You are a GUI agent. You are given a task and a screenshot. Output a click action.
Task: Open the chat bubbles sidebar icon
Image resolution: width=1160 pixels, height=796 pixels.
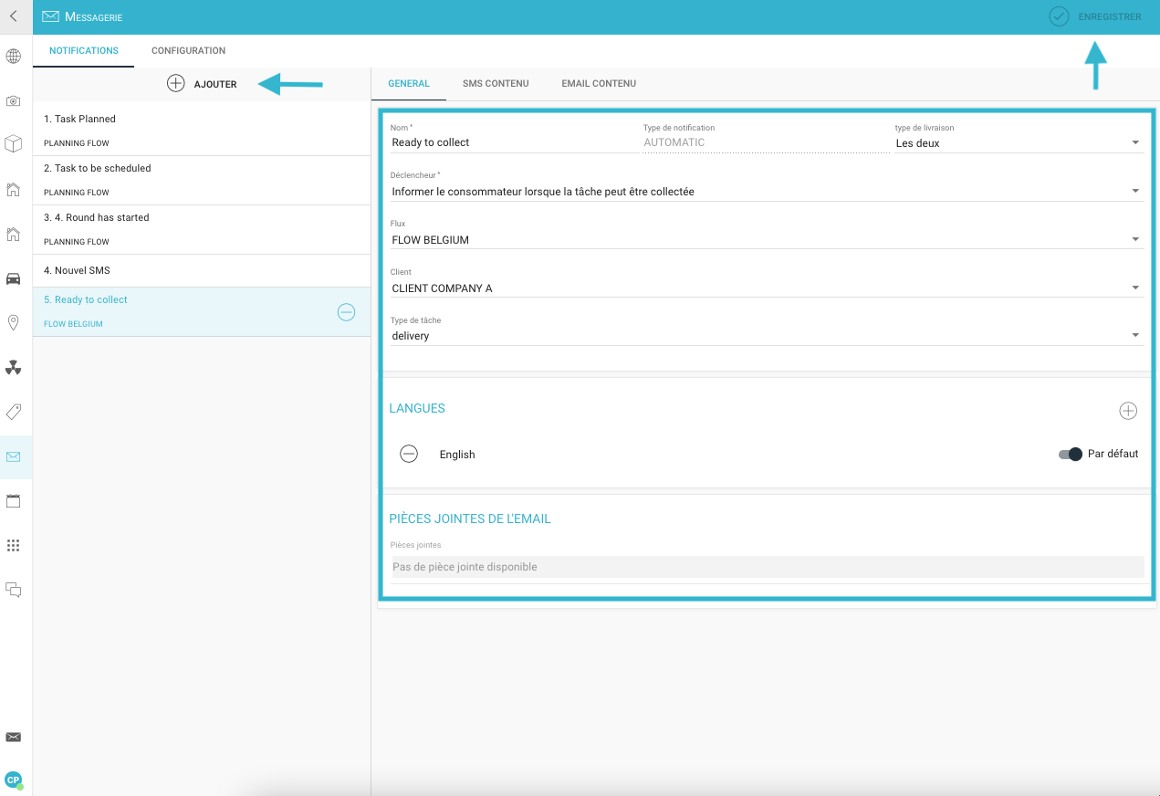click(x=14, y=590)
